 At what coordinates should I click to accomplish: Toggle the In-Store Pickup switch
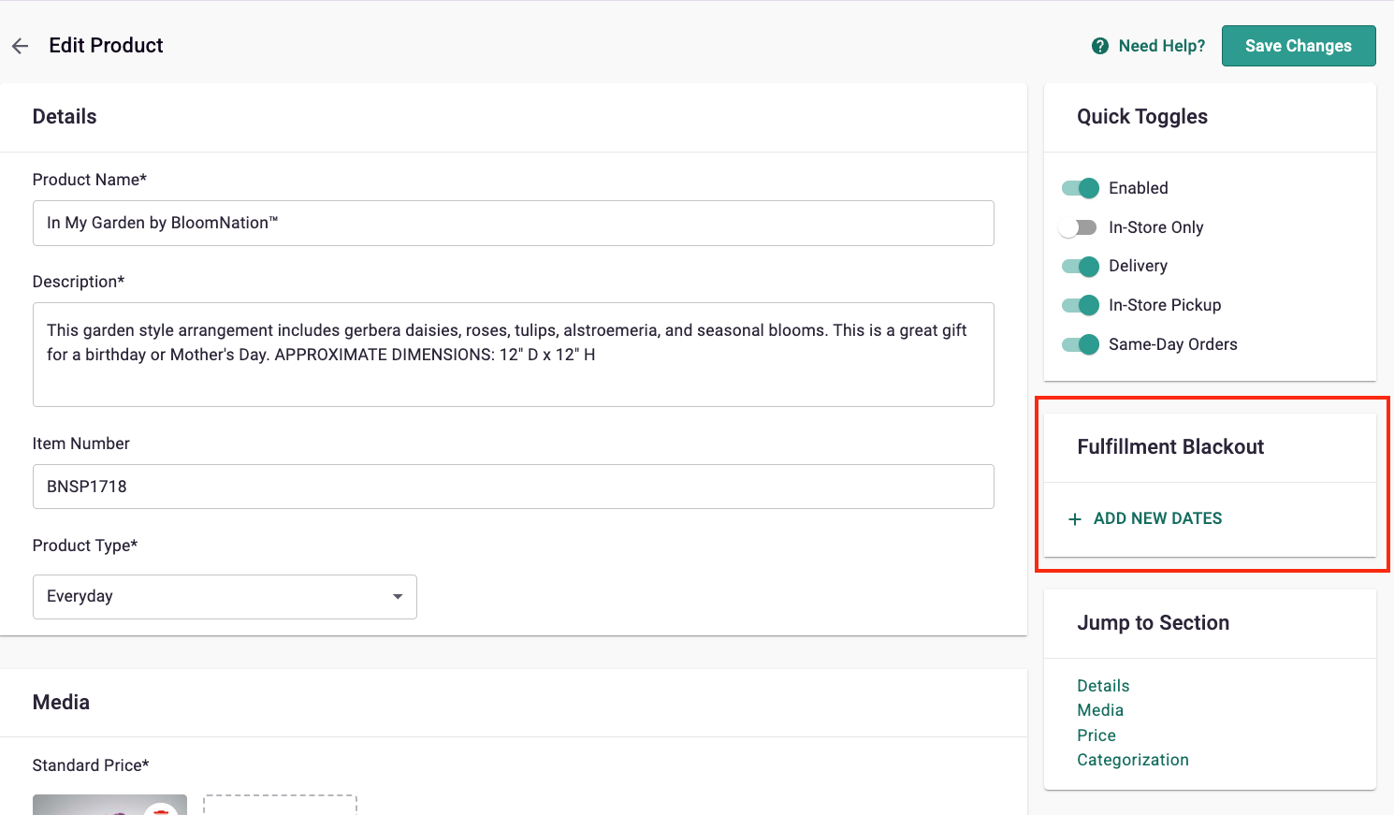[1080, 305]
